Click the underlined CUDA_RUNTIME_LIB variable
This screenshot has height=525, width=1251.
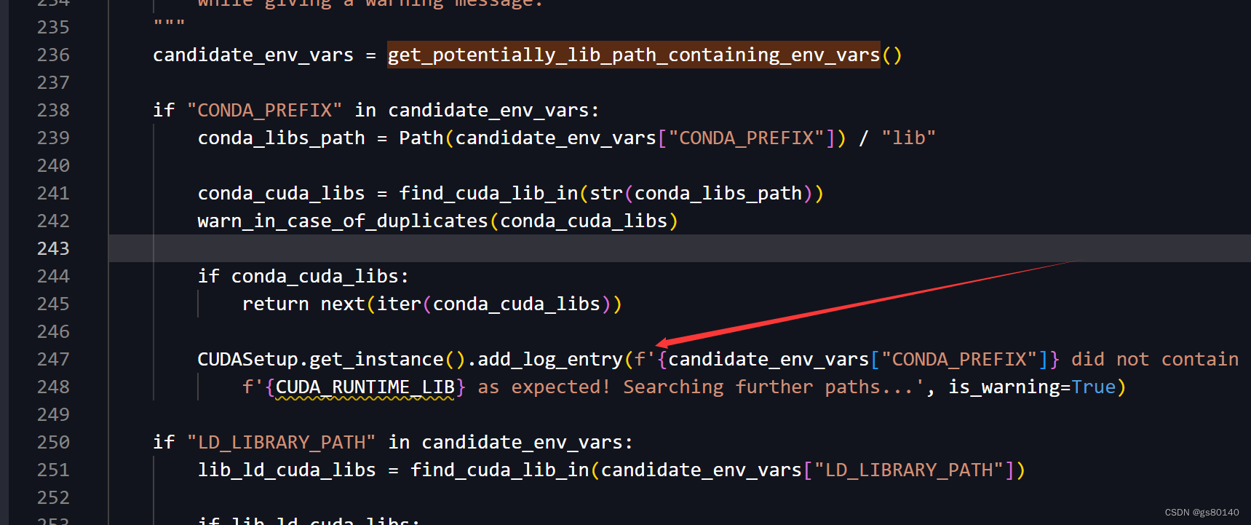[365, 387]
